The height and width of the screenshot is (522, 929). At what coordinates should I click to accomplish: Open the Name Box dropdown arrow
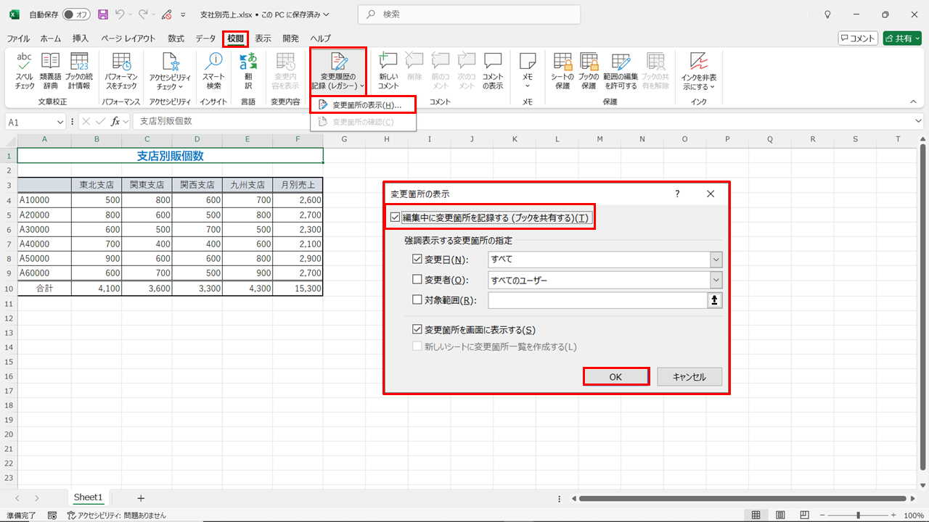click(60, 123)
